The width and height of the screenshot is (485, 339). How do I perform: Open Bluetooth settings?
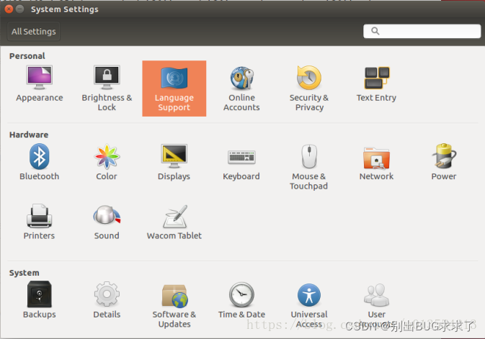(x=40, y=162)
